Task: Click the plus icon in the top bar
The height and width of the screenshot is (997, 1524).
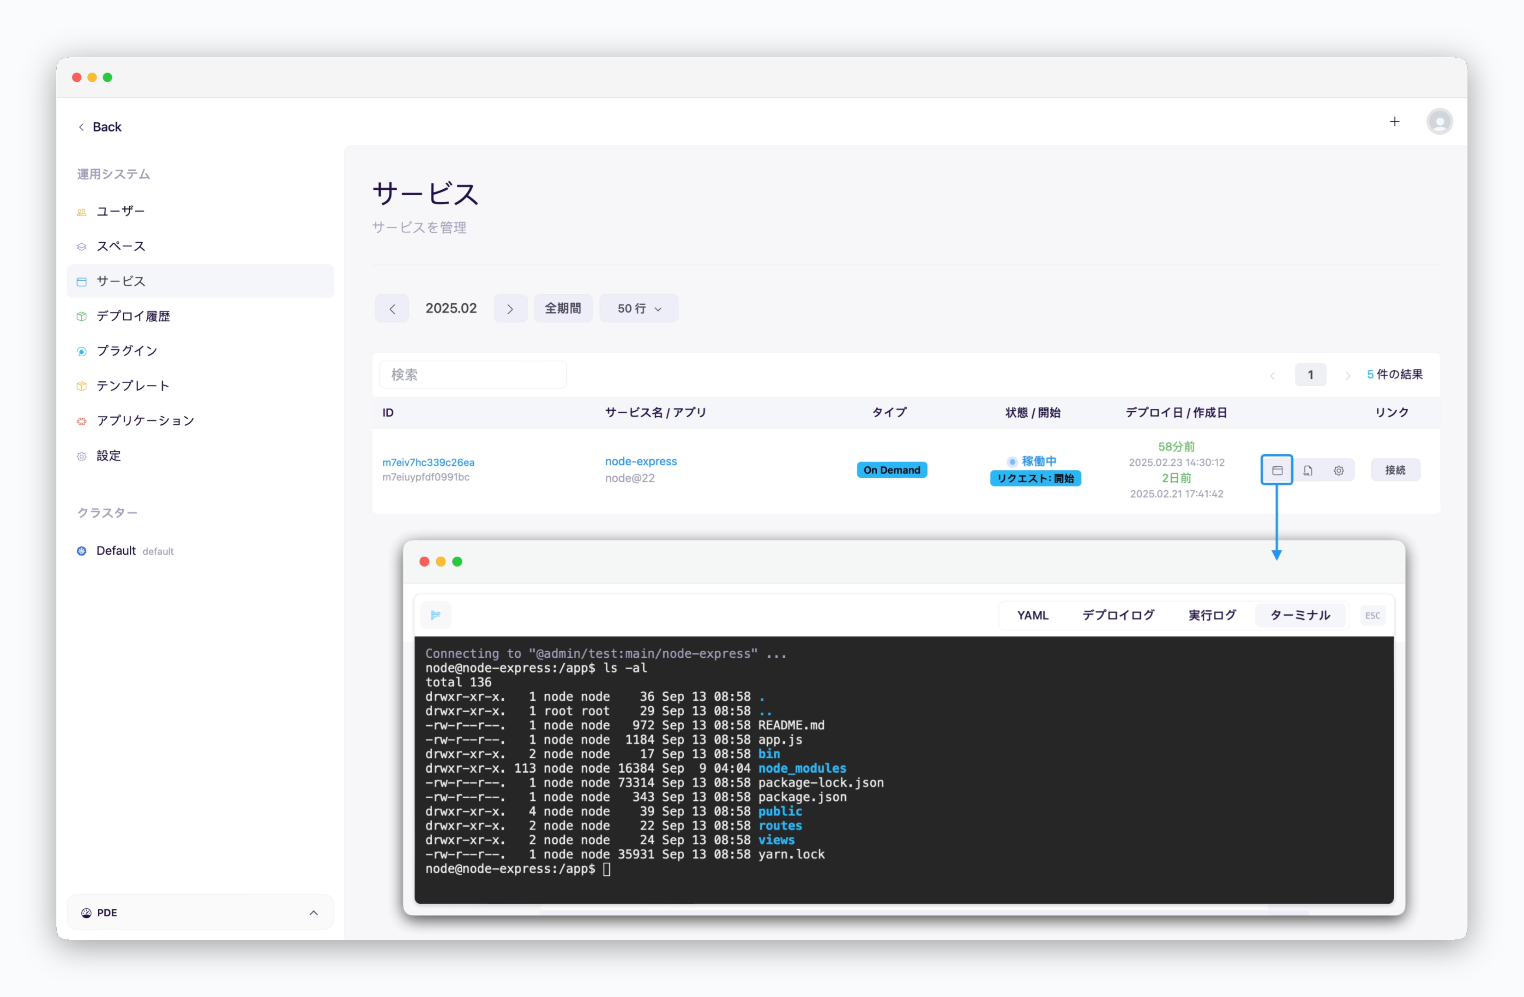Action: pos(1394,122)
